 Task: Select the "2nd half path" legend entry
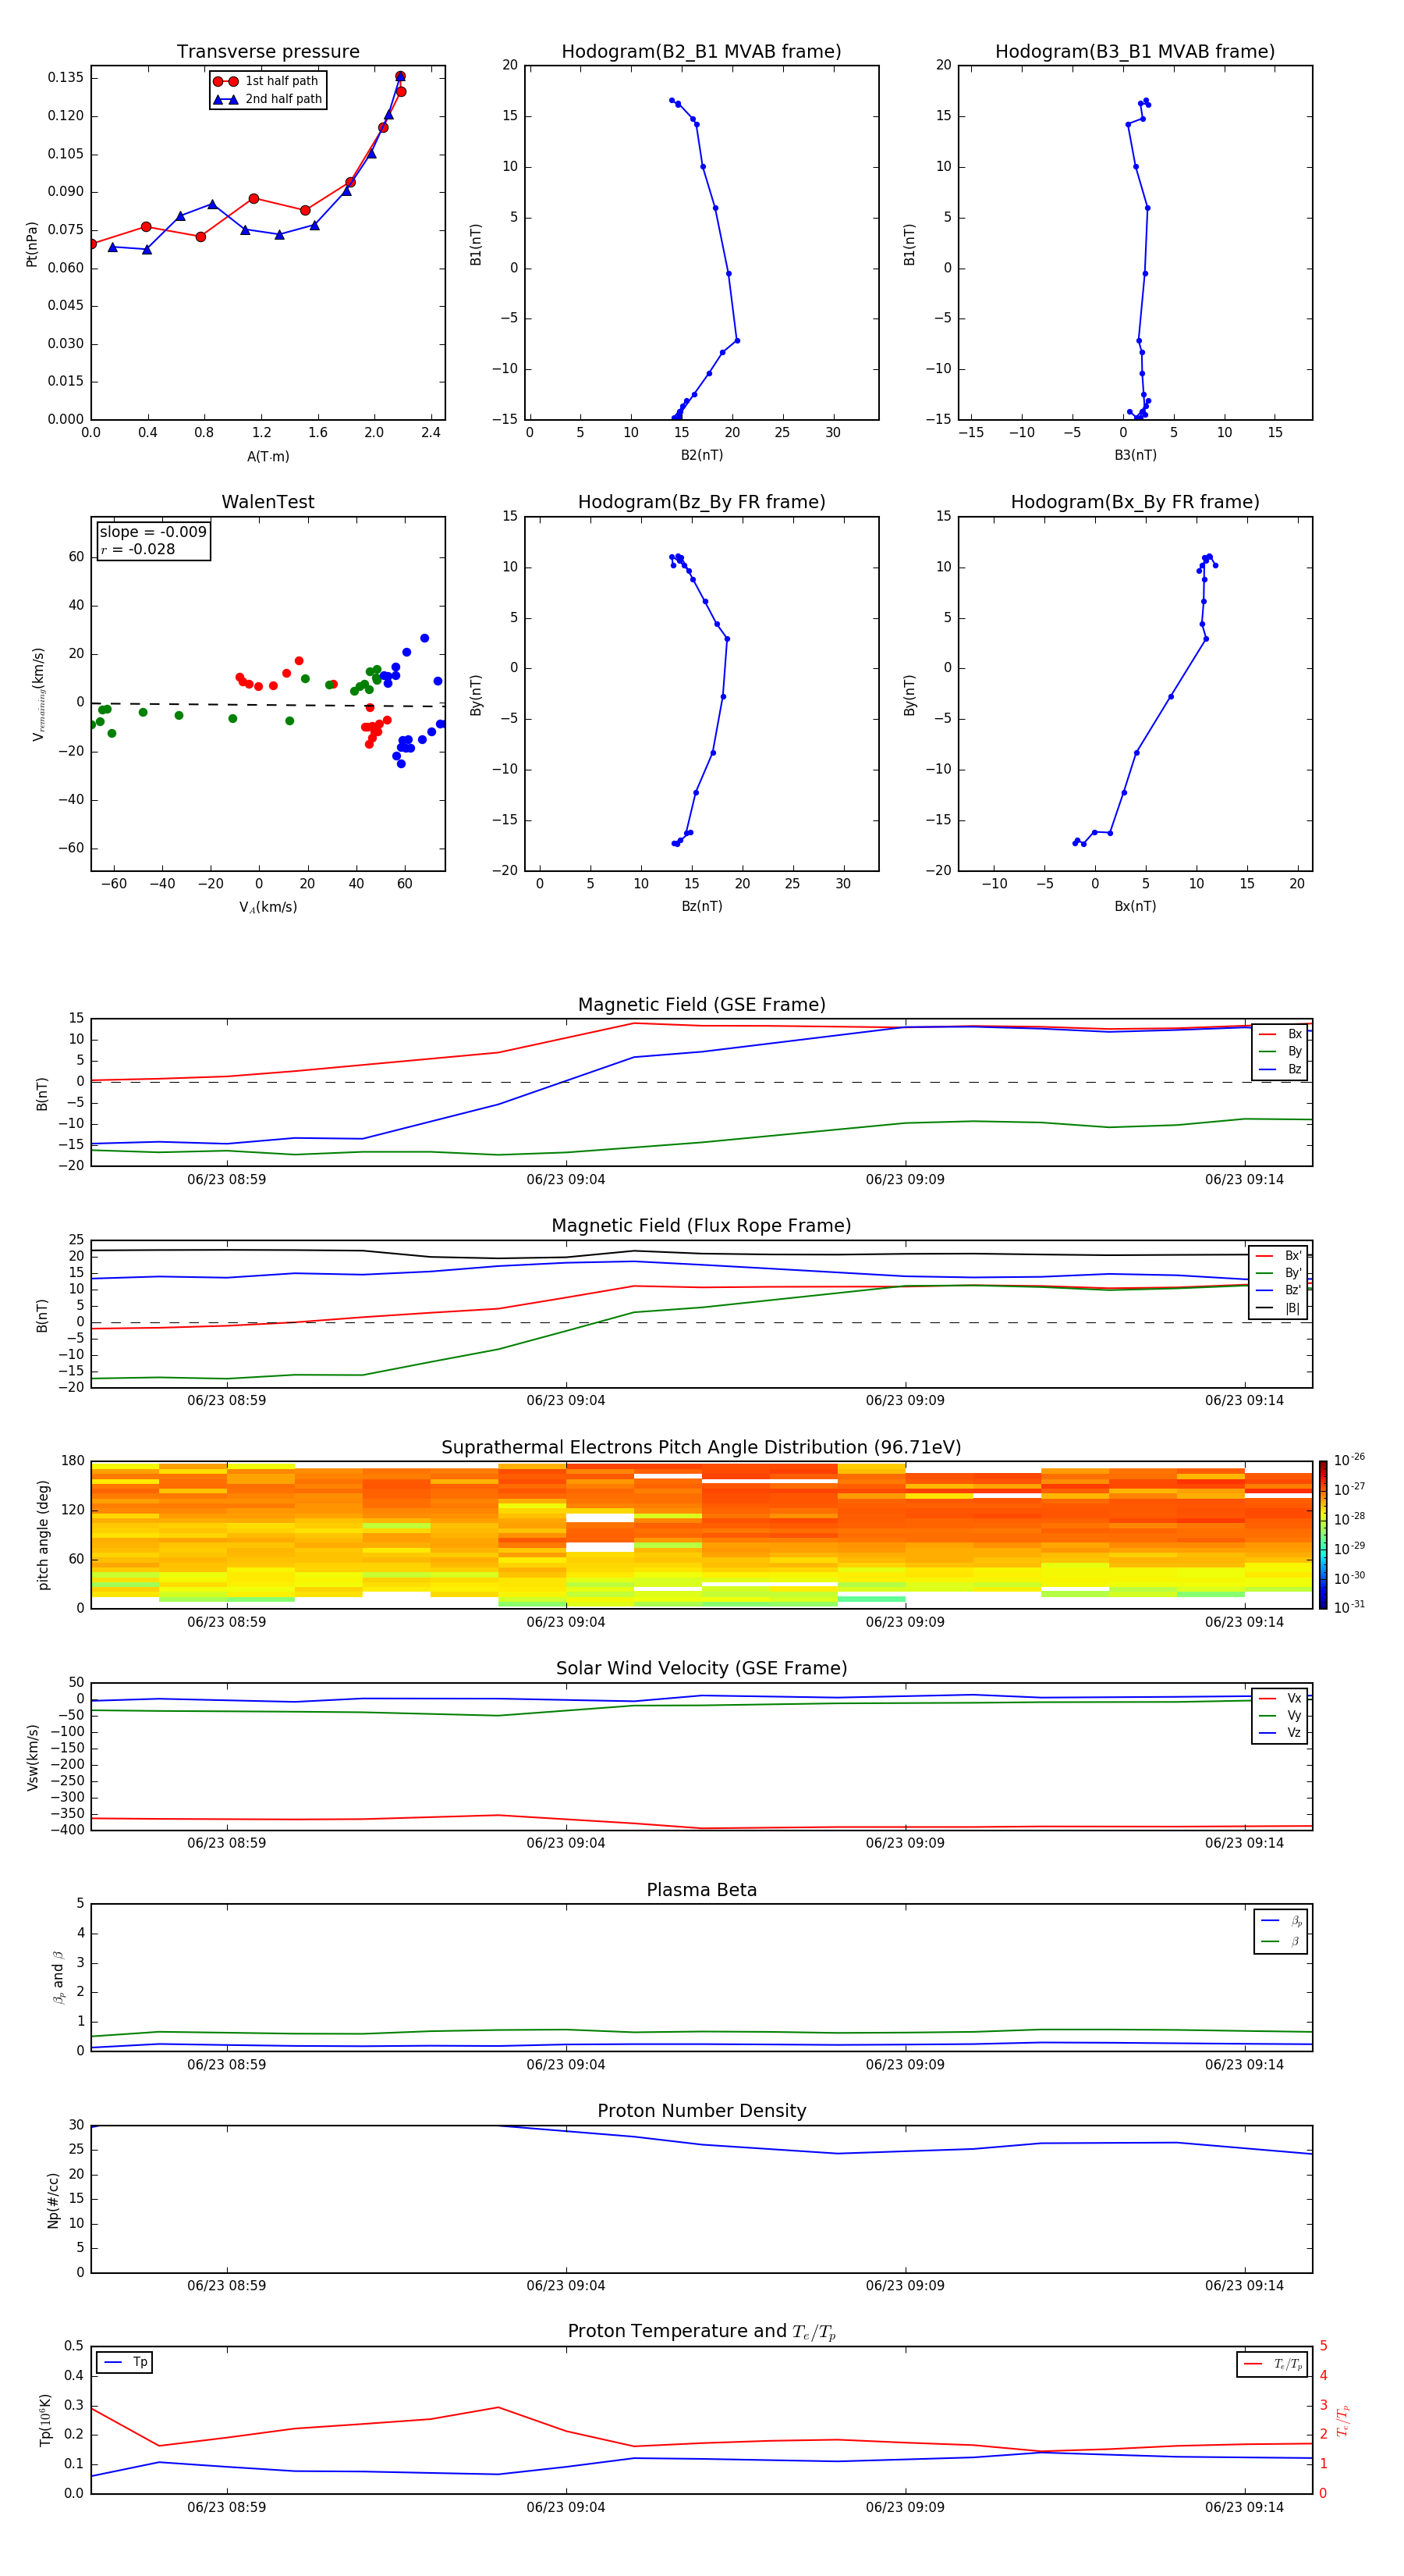(x=267, y=99)
